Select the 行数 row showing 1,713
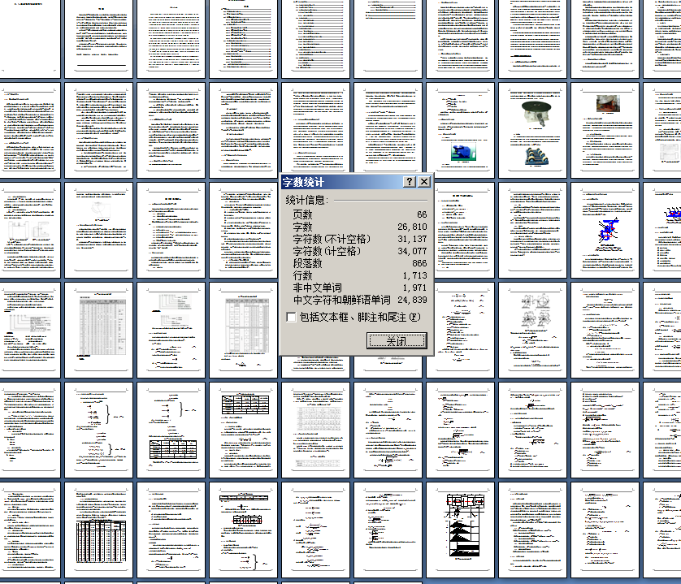This screenshot has height=584, width=681. pos(360,275)
